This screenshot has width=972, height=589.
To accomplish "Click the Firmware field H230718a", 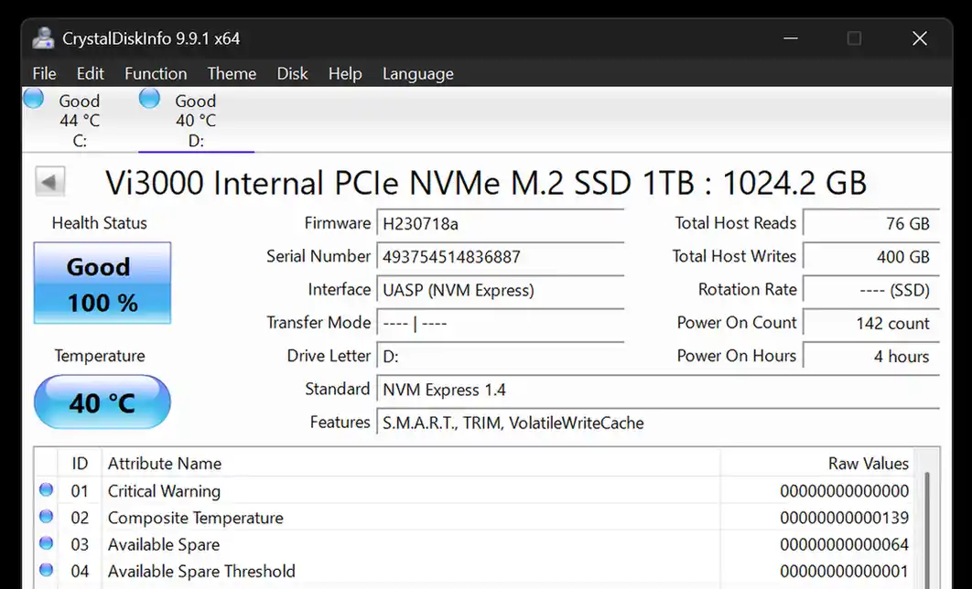I will point(501,223).
